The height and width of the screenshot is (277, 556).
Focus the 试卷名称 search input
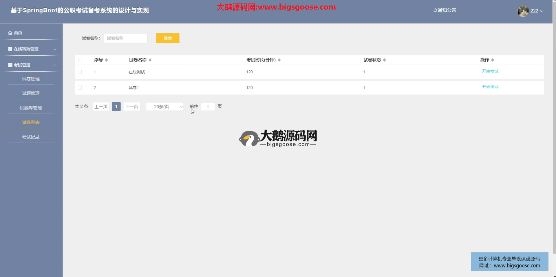[x=125, y=38]
